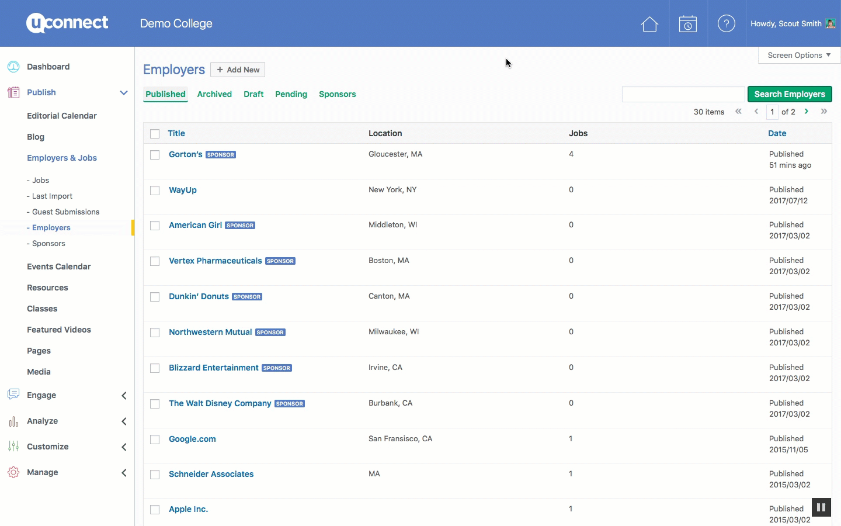Viewport: 841px width, 526px height.
Task: Collapse the Publish menu chevron
Action: (x=124, y=92)
